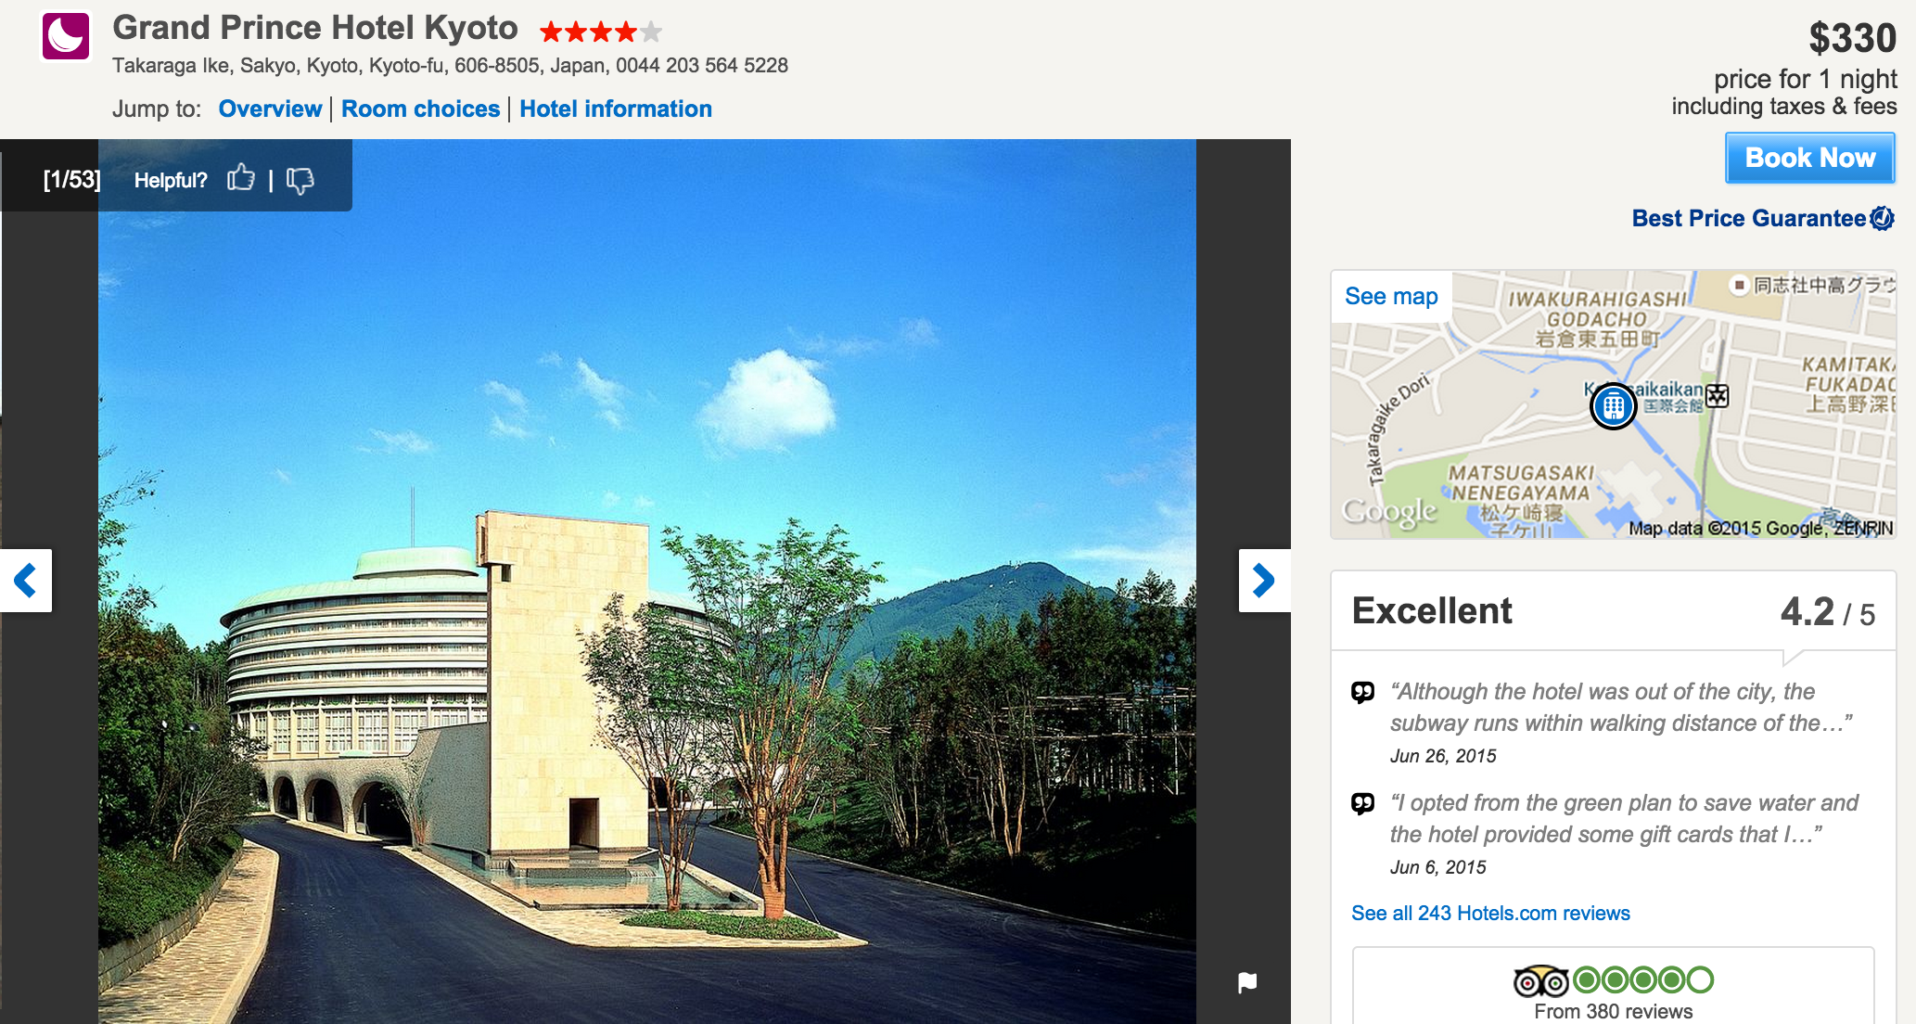Click the first review speech bubble icon
1916x1024 pixels.
tap(1362, 692)
